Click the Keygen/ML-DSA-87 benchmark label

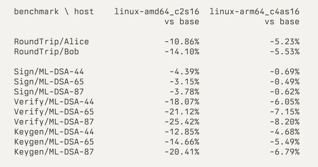[54, 152]
